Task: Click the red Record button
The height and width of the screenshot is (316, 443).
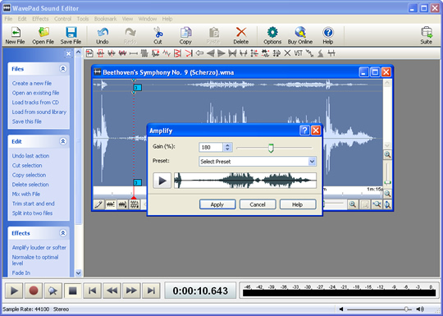Action: [34, 291]
